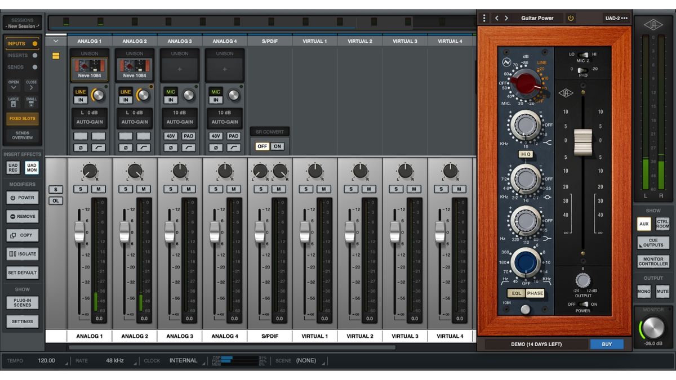
Task: Open Neve 1084 plugin on Analog 1
Action: click(x=90, y=69)
